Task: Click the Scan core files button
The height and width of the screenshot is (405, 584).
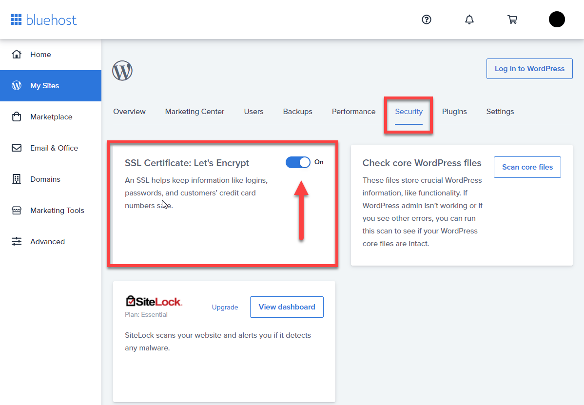Action: click(527, 167)
